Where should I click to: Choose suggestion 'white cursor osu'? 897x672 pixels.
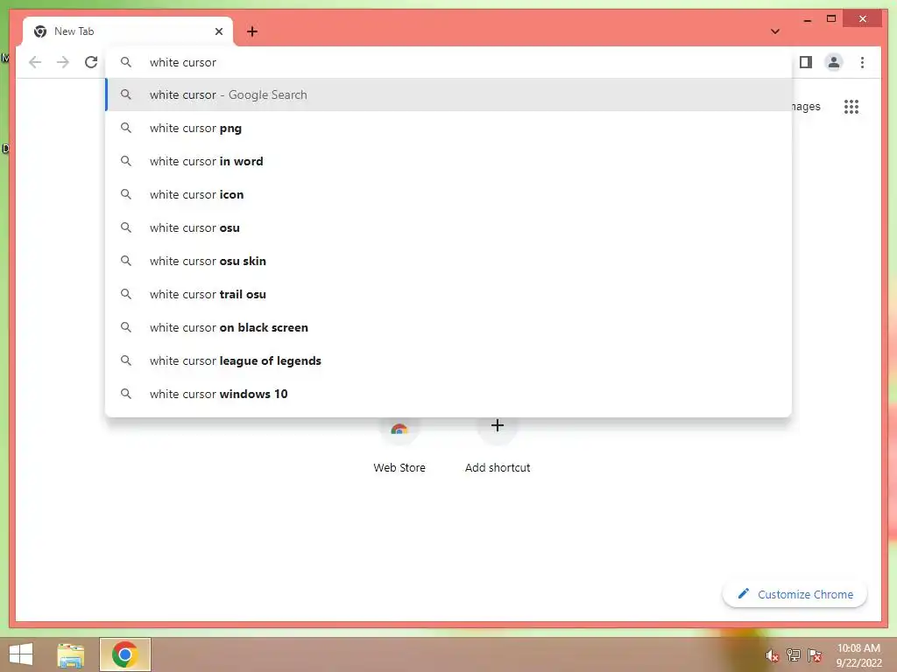coord(448,227)
